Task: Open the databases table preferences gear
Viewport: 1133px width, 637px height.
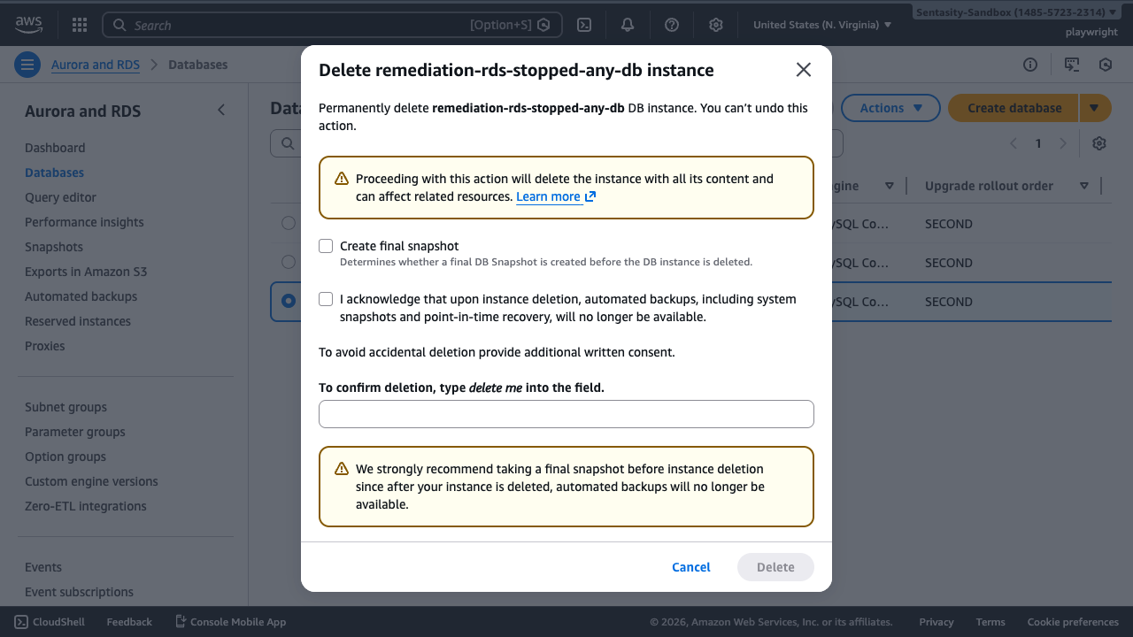Action: pyautogui.click(x=1098, y=142)
